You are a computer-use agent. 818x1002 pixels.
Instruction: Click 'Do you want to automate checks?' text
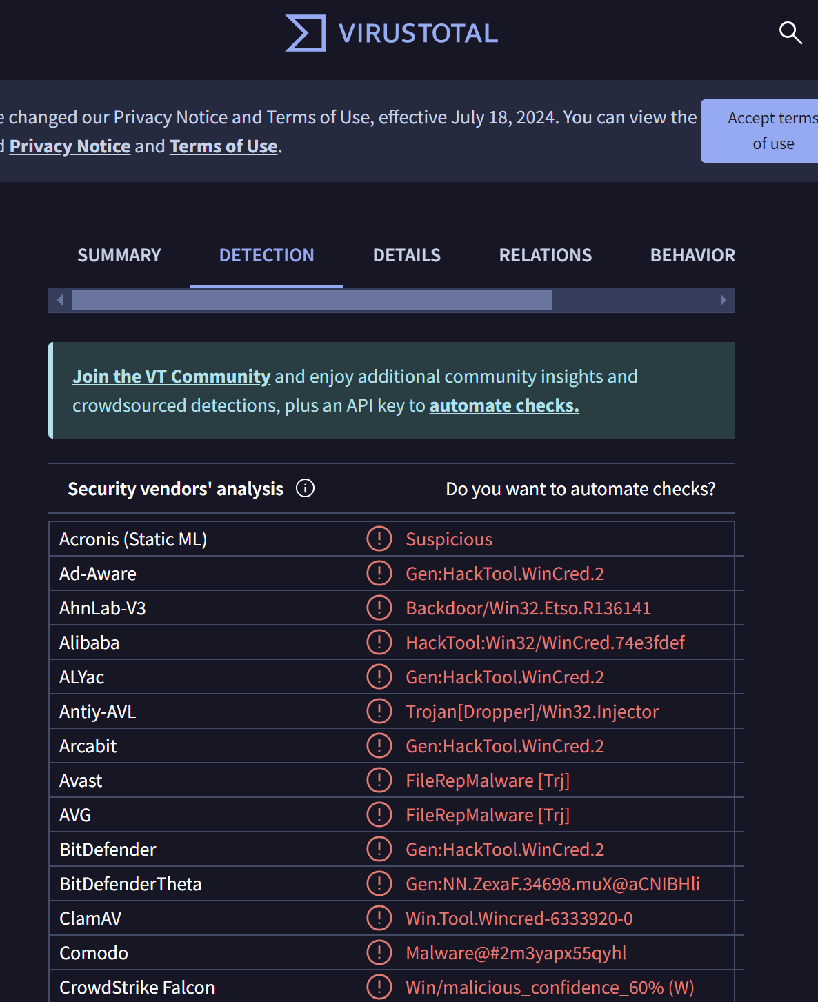coord(581,489)
